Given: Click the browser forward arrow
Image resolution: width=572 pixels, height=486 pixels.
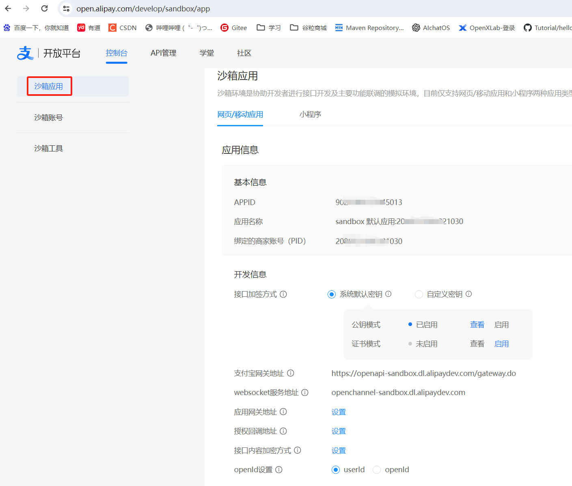Looking at the screenshot, I should pyautogui.click(x=26, y=9).
